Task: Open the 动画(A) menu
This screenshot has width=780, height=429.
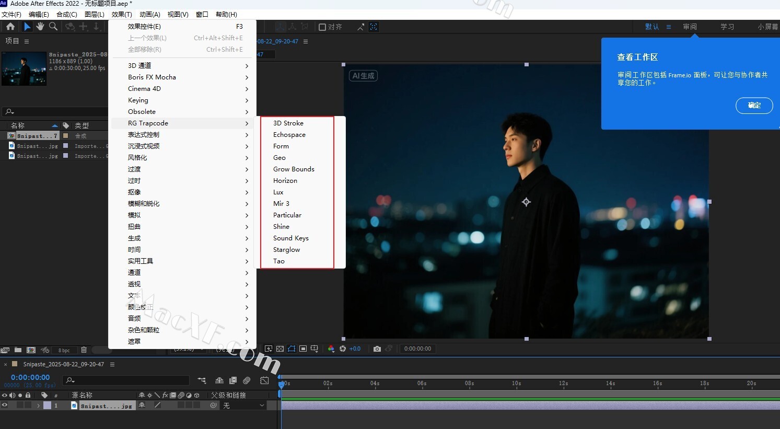Action: (x=150, y=14)
